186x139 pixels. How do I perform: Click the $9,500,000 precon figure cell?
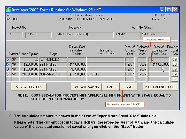[29, 65]
